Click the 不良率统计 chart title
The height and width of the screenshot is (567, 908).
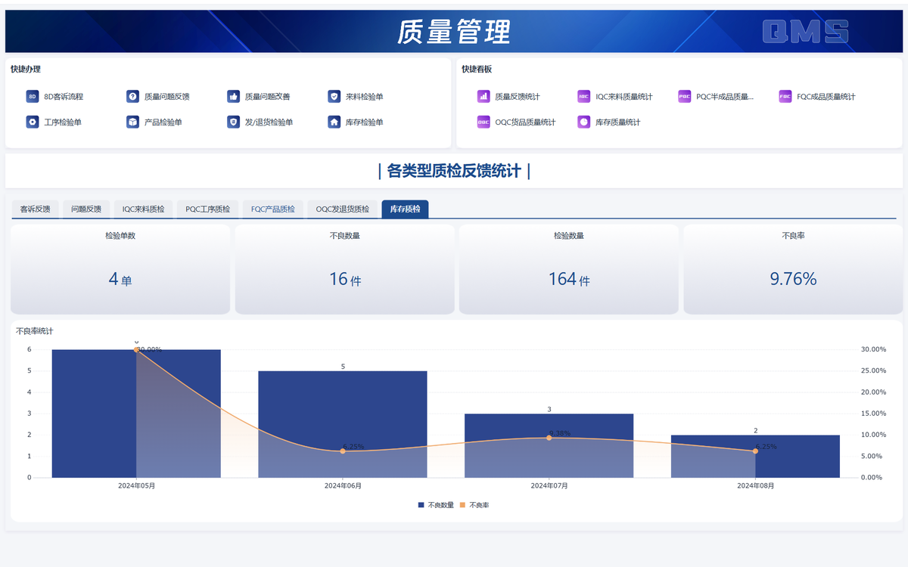(35, 331)
